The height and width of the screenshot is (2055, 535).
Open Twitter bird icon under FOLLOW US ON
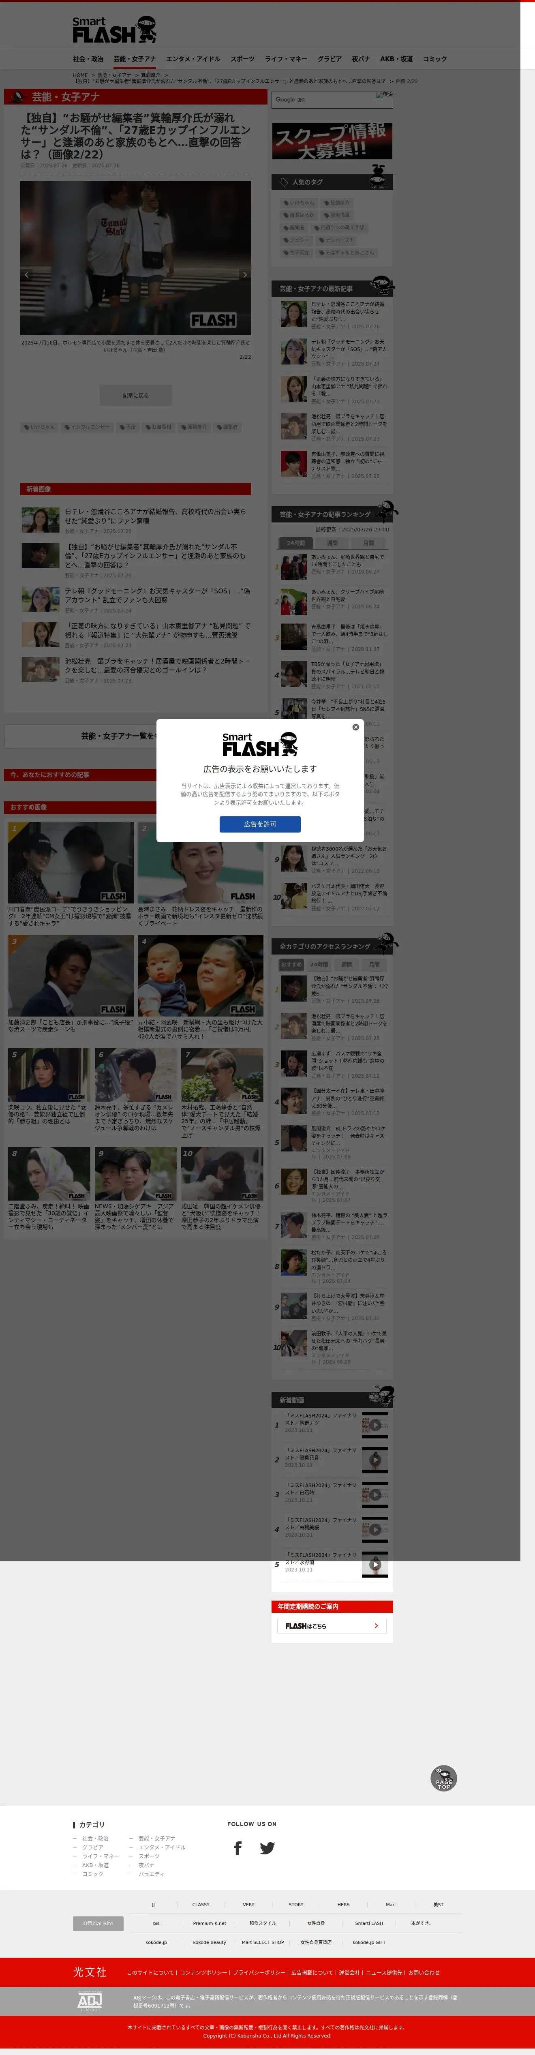click(x=267, y=1849)
